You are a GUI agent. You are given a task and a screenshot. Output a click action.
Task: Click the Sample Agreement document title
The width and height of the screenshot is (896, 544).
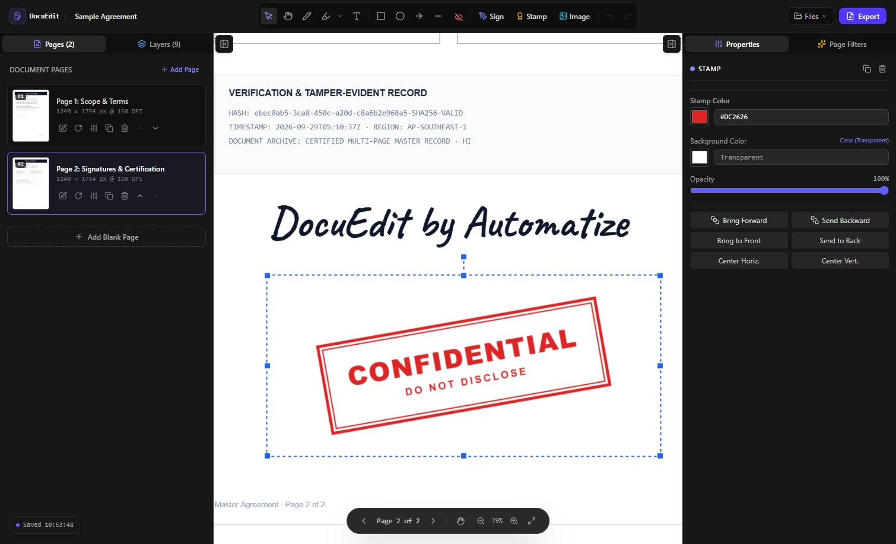tap(106, 16)
